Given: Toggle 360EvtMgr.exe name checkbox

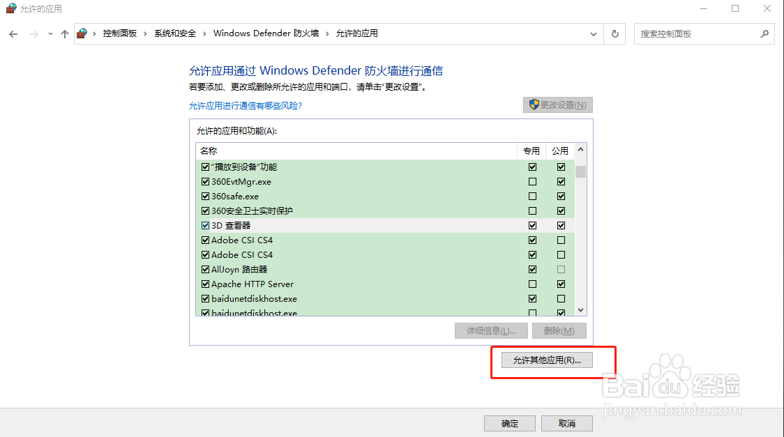Looking at the screenshot, I should click(206, 182).
